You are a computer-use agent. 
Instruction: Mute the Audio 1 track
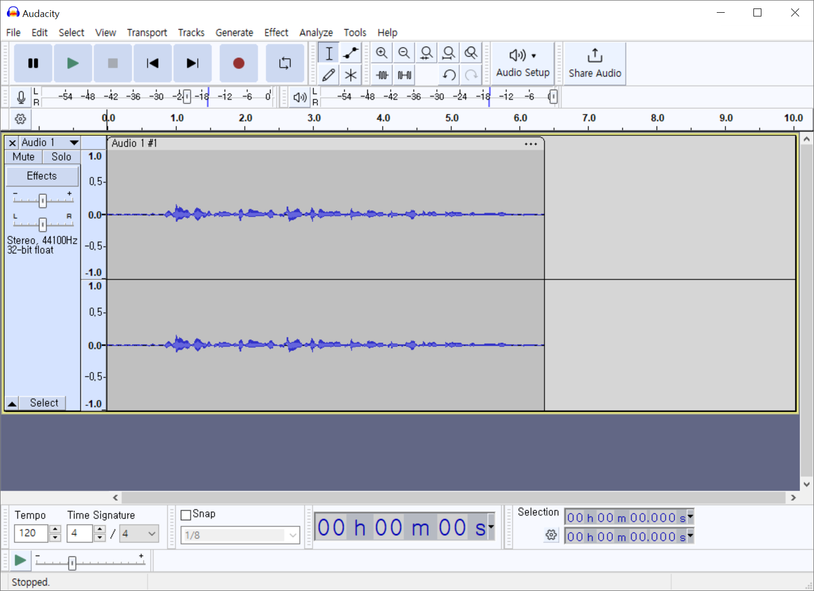[x=23, y=157]
